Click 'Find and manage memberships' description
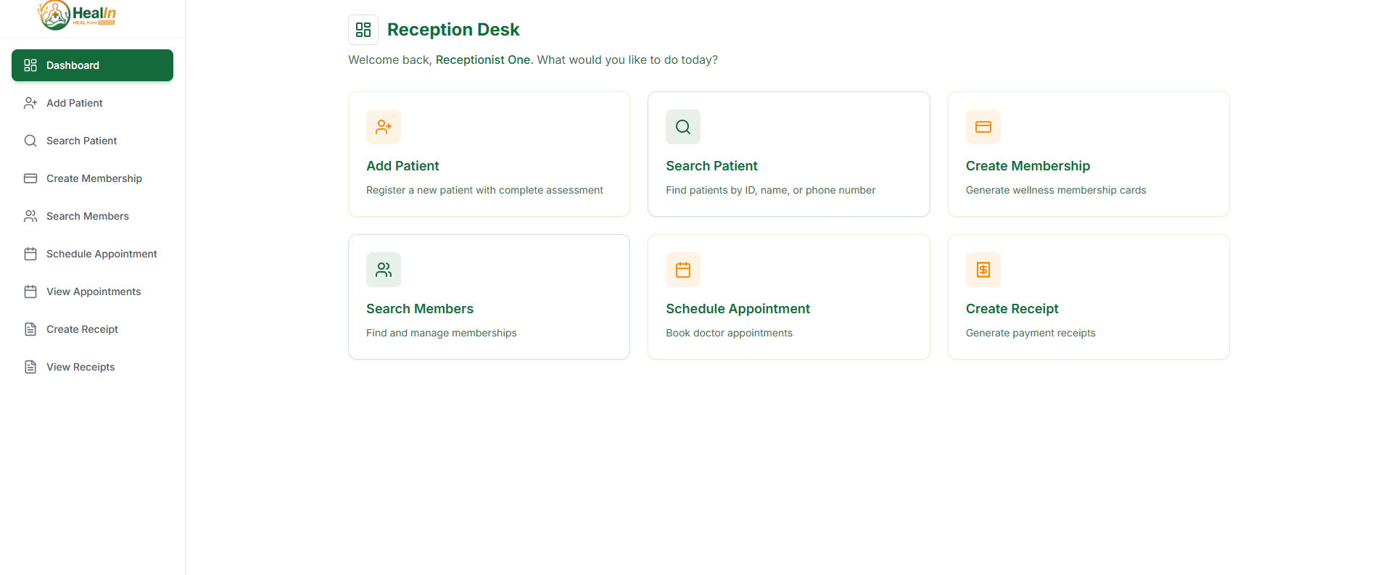The width and height of the screenshot is (1380, 575). pos(442,333)
